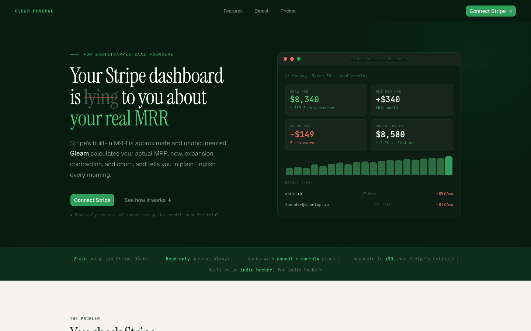Click the Real MRR $8,340 card
Viewport: 531px width, 331px height.
click(x=326, y=100)
